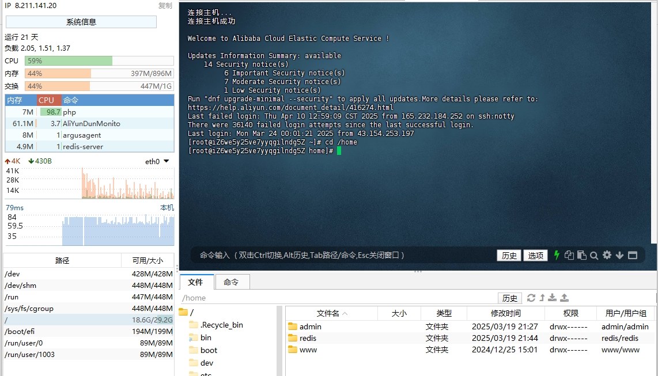
Task: Click the down arrow icon in terminal toolbar
Action: point(619,255)
